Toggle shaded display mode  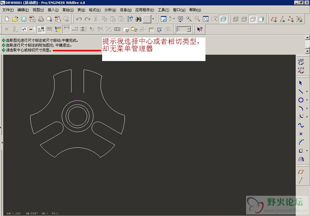pyautogui.click(x=261, y=19)
